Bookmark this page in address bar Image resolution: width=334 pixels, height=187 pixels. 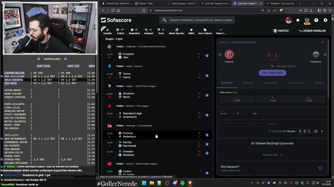[x=144, y=10]
